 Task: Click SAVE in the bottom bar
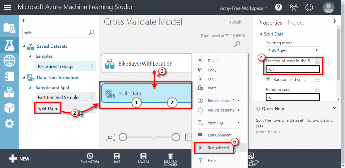[x=117, y=158]
